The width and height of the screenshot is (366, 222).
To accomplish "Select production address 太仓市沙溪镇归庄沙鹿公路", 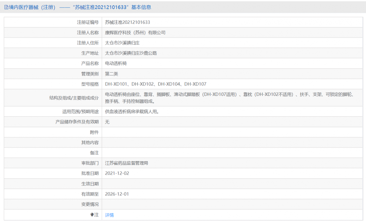I will [131, 53].
